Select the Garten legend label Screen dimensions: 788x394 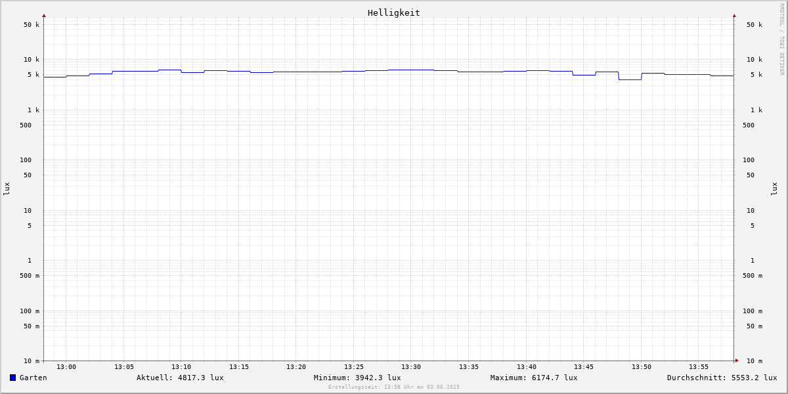click(x=33, y=378)
